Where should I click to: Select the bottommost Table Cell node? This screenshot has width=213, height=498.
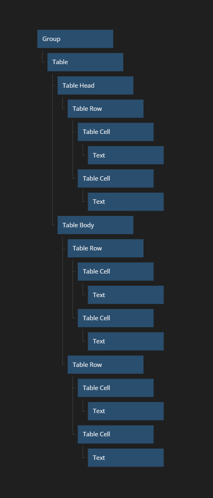116,434
